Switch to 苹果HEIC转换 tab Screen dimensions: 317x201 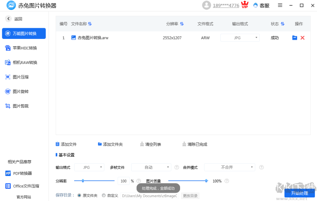24,48
